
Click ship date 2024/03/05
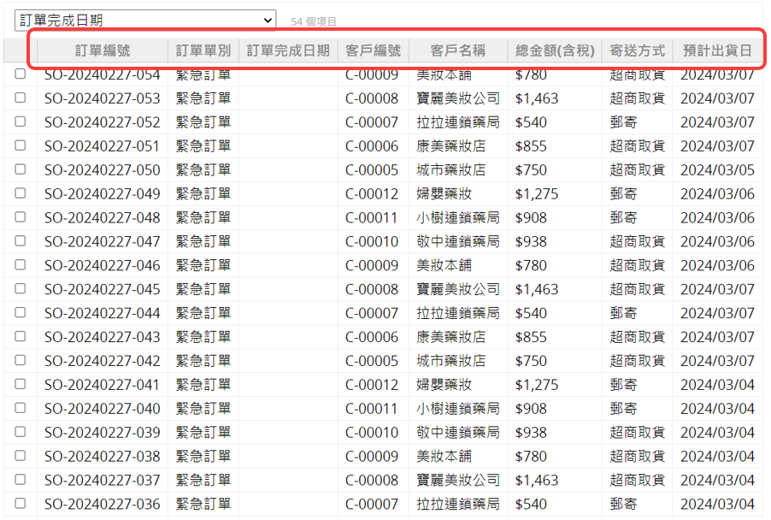pos(717,170)
